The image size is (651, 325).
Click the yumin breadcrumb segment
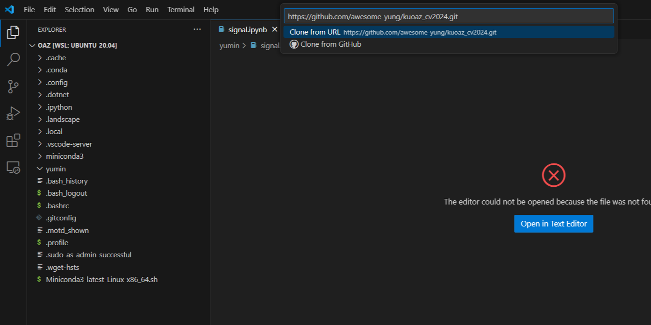(x=229, y=45)
